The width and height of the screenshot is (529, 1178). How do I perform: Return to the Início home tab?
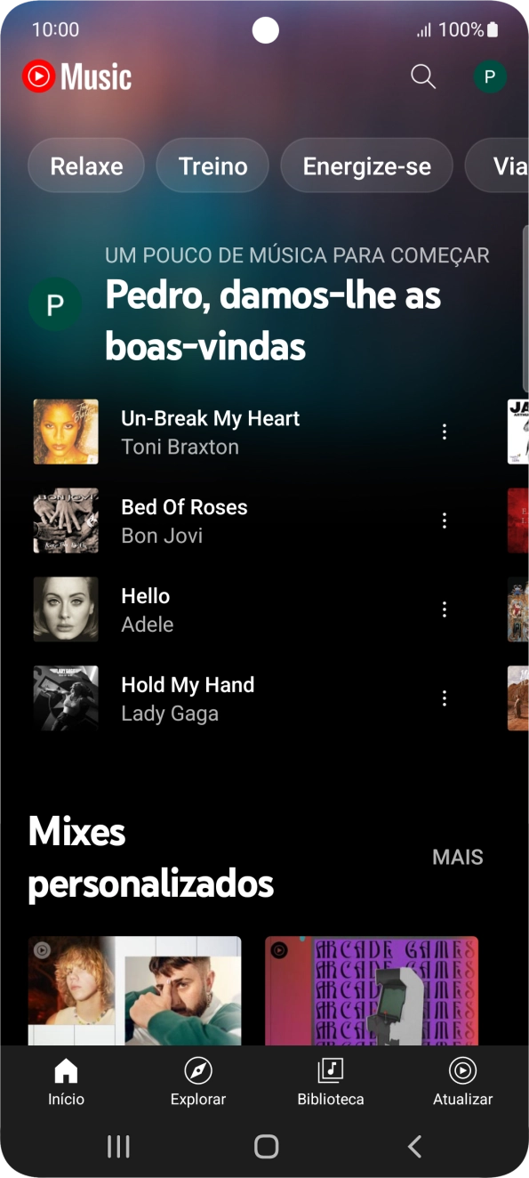tap(67, 1082)
